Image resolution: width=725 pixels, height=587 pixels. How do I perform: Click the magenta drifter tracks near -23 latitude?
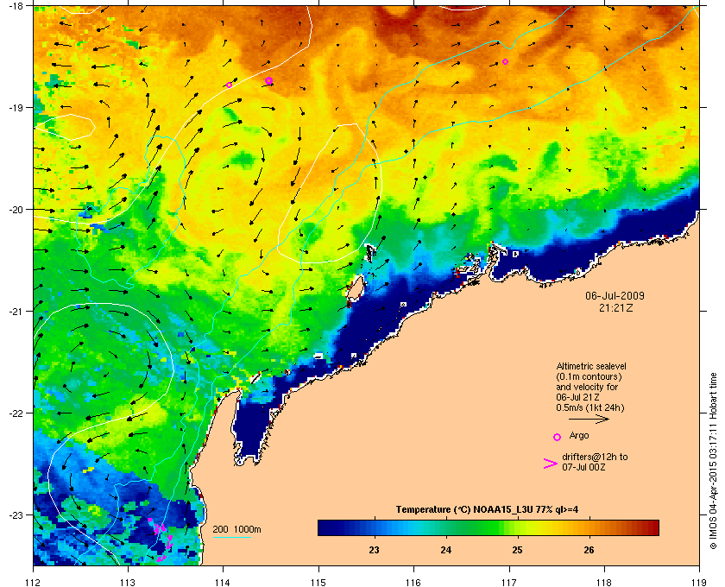coord(161,540)
